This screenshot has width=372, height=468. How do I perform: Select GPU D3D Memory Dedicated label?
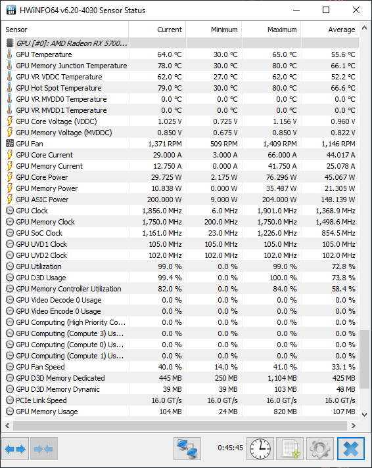[60, 378]
